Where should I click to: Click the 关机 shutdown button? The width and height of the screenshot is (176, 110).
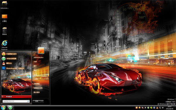click(x=37, y=101)
